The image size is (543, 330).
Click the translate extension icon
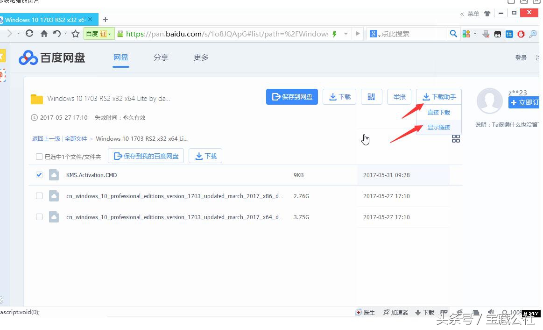509,34
